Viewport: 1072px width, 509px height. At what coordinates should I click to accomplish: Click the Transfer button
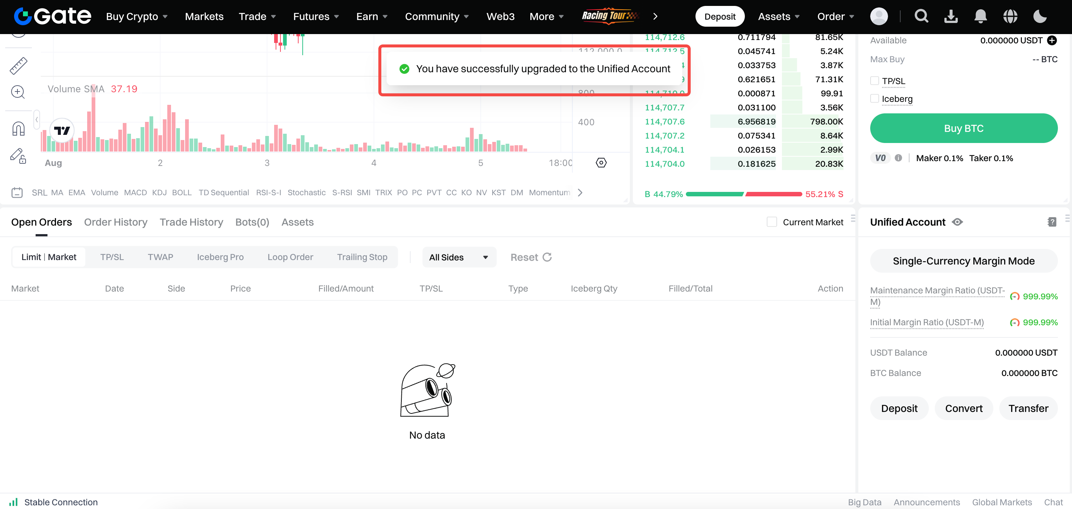[x=1028, y=409]
